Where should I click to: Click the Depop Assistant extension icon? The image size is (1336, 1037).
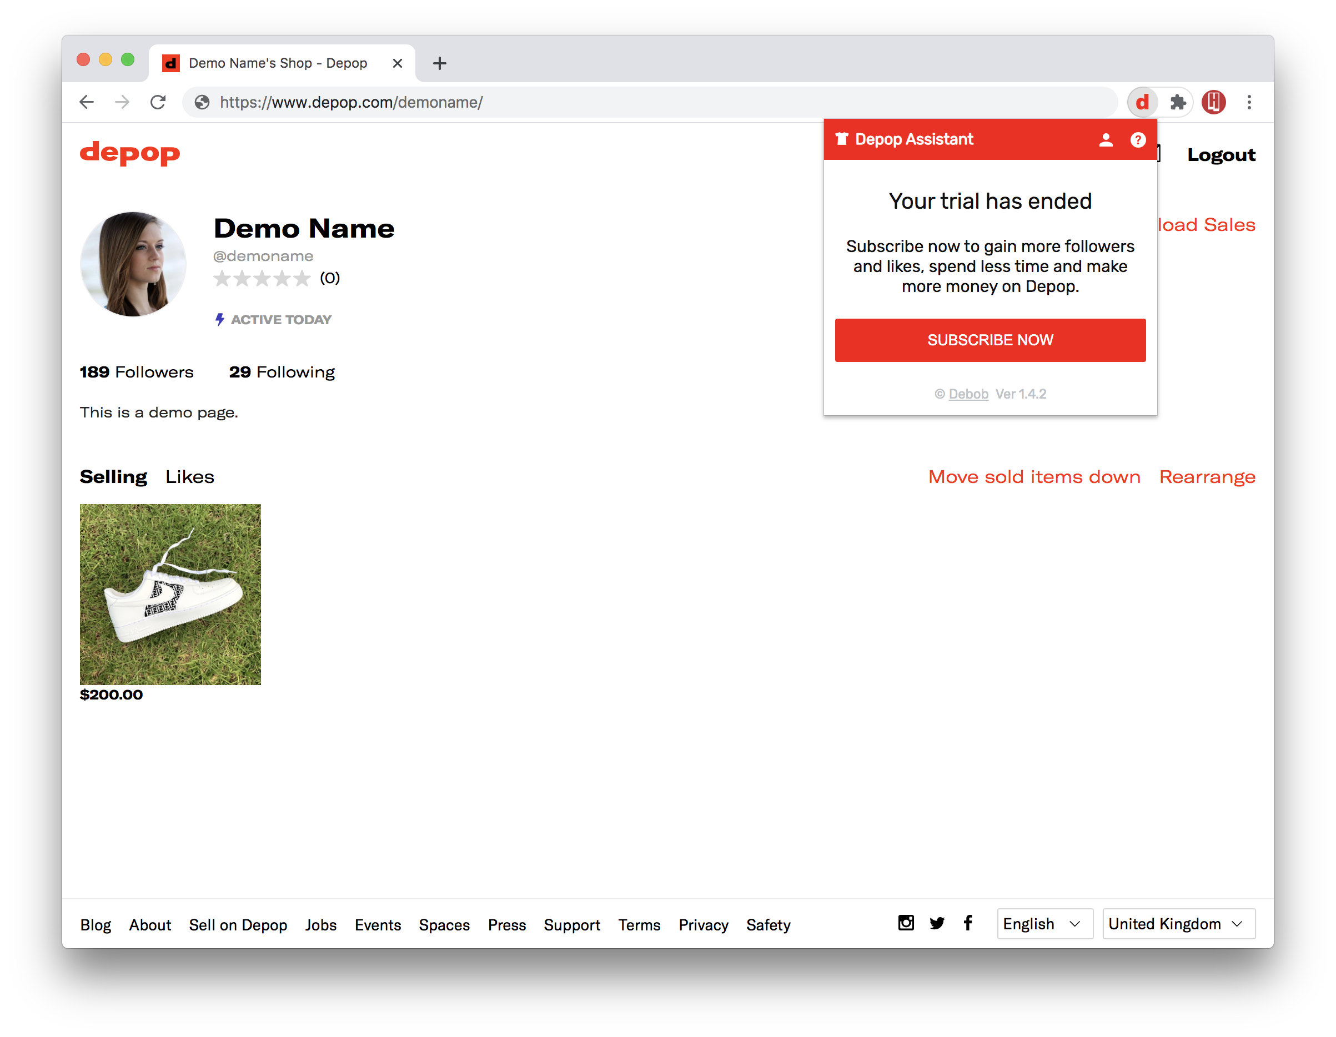click(x=1142, y=102)
